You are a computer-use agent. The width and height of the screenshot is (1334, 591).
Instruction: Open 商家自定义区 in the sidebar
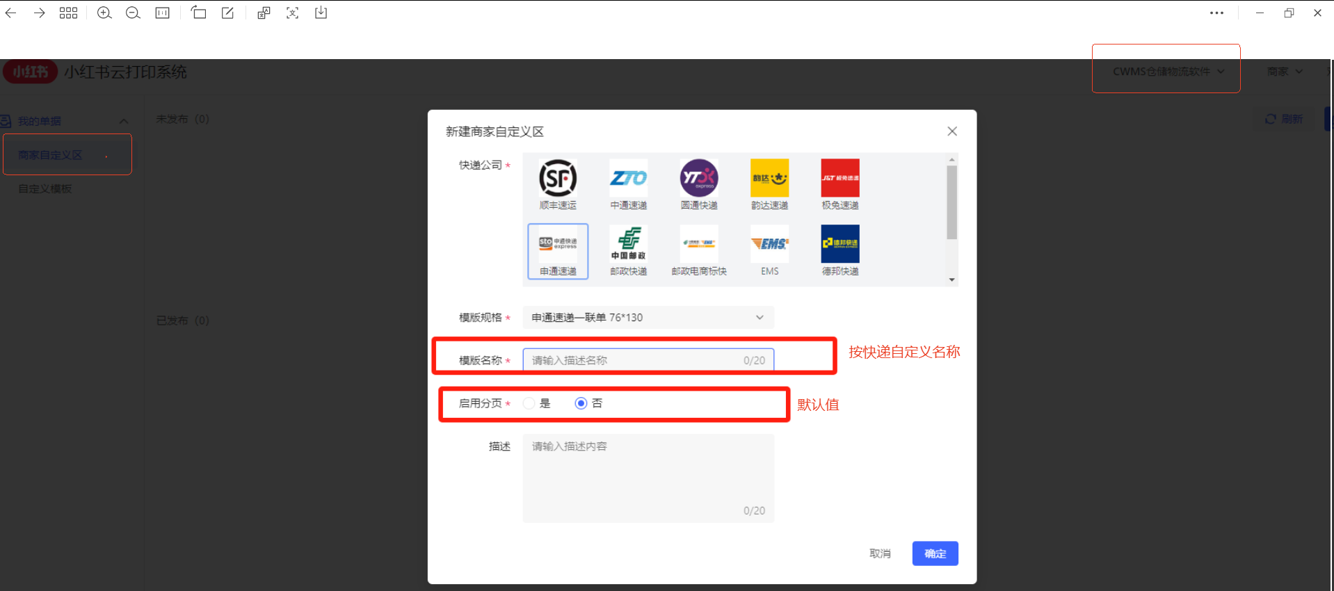click(50, 155)
